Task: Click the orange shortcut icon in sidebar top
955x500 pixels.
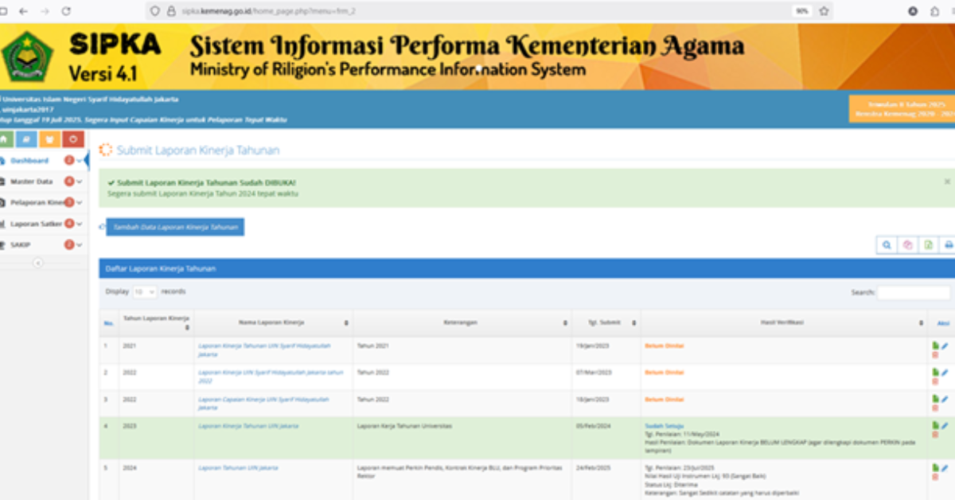Action: coord(49,139)
